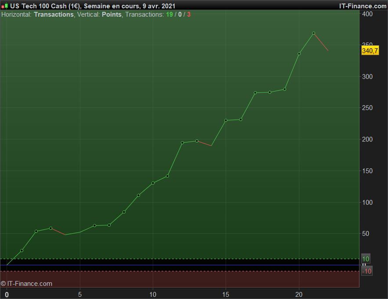Click the 400 label on the vertical axis

(x=367, y=14)
